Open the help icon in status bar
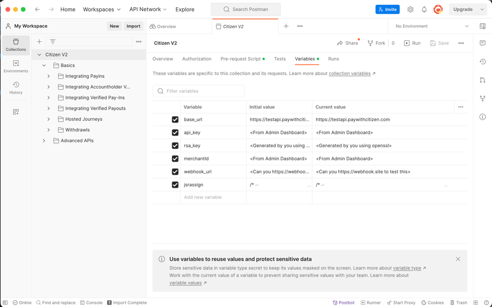492x307 pixels. pyautogui.click(x=486, y=303)
